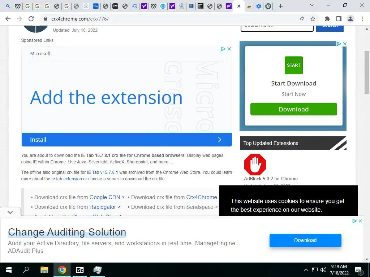The height and width of the screenshot is (277, 370).
Task: Reload the crx4chrome page
Action: coord(31,19)
